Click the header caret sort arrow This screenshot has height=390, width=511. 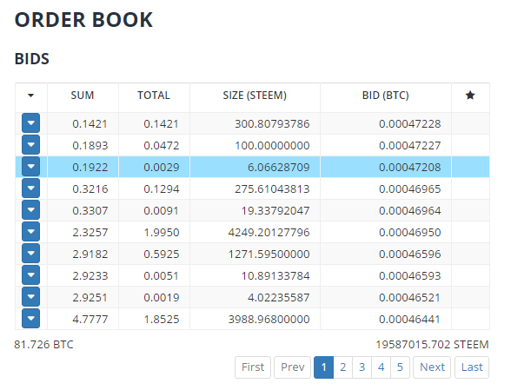(x=31, y=96)
